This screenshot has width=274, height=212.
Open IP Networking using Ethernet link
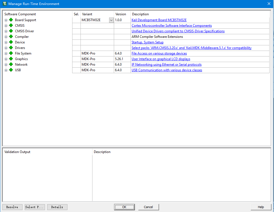point(167,65)
